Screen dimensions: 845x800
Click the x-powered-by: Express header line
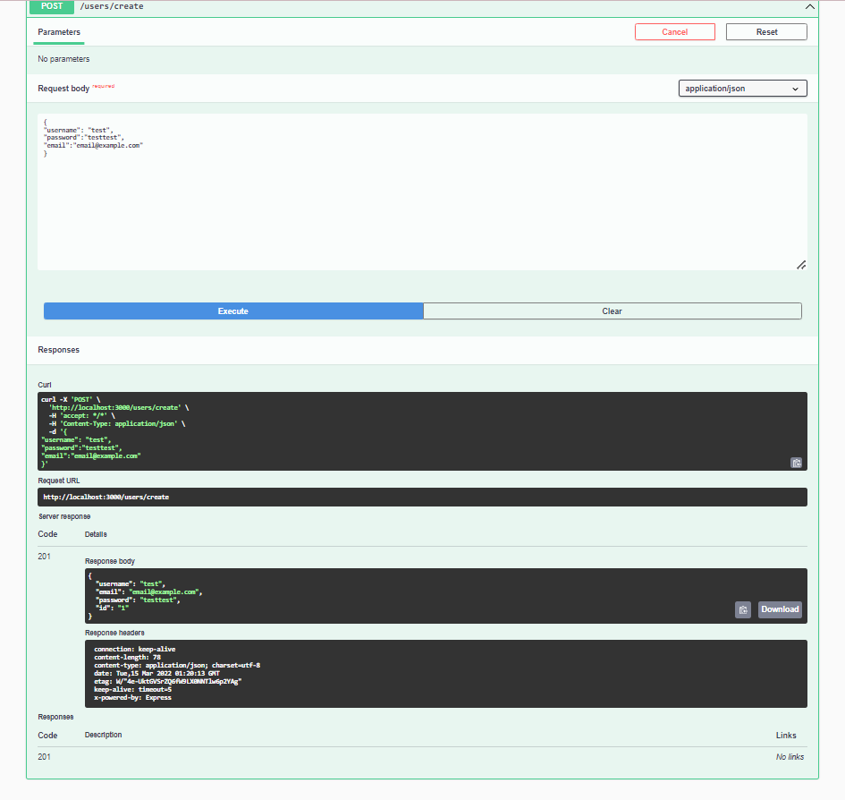(132, 697)
